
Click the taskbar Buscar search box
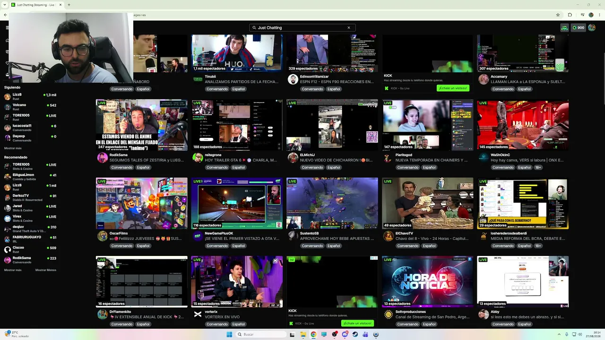261,334
